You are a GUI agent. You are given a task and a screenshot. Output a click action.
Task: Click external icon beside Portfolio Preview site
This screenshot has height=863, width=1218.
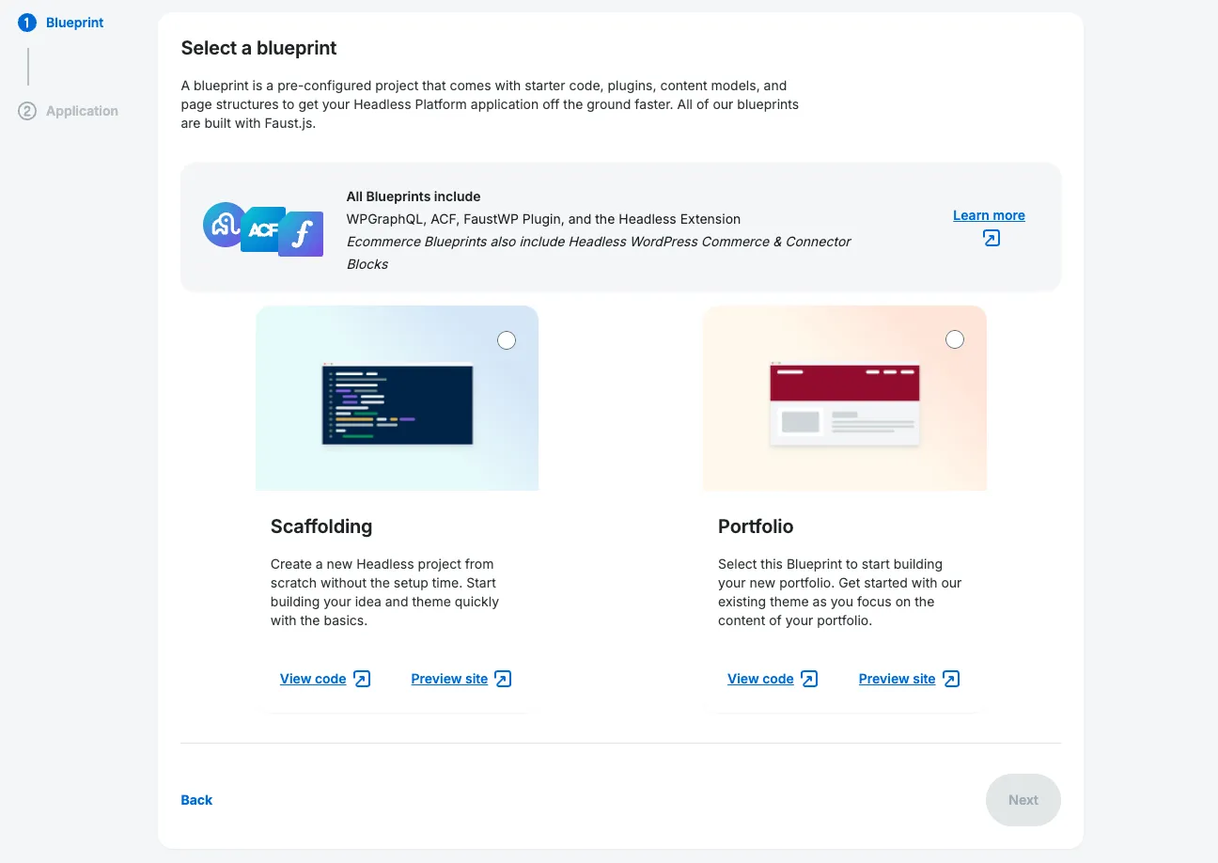[951, 679]
